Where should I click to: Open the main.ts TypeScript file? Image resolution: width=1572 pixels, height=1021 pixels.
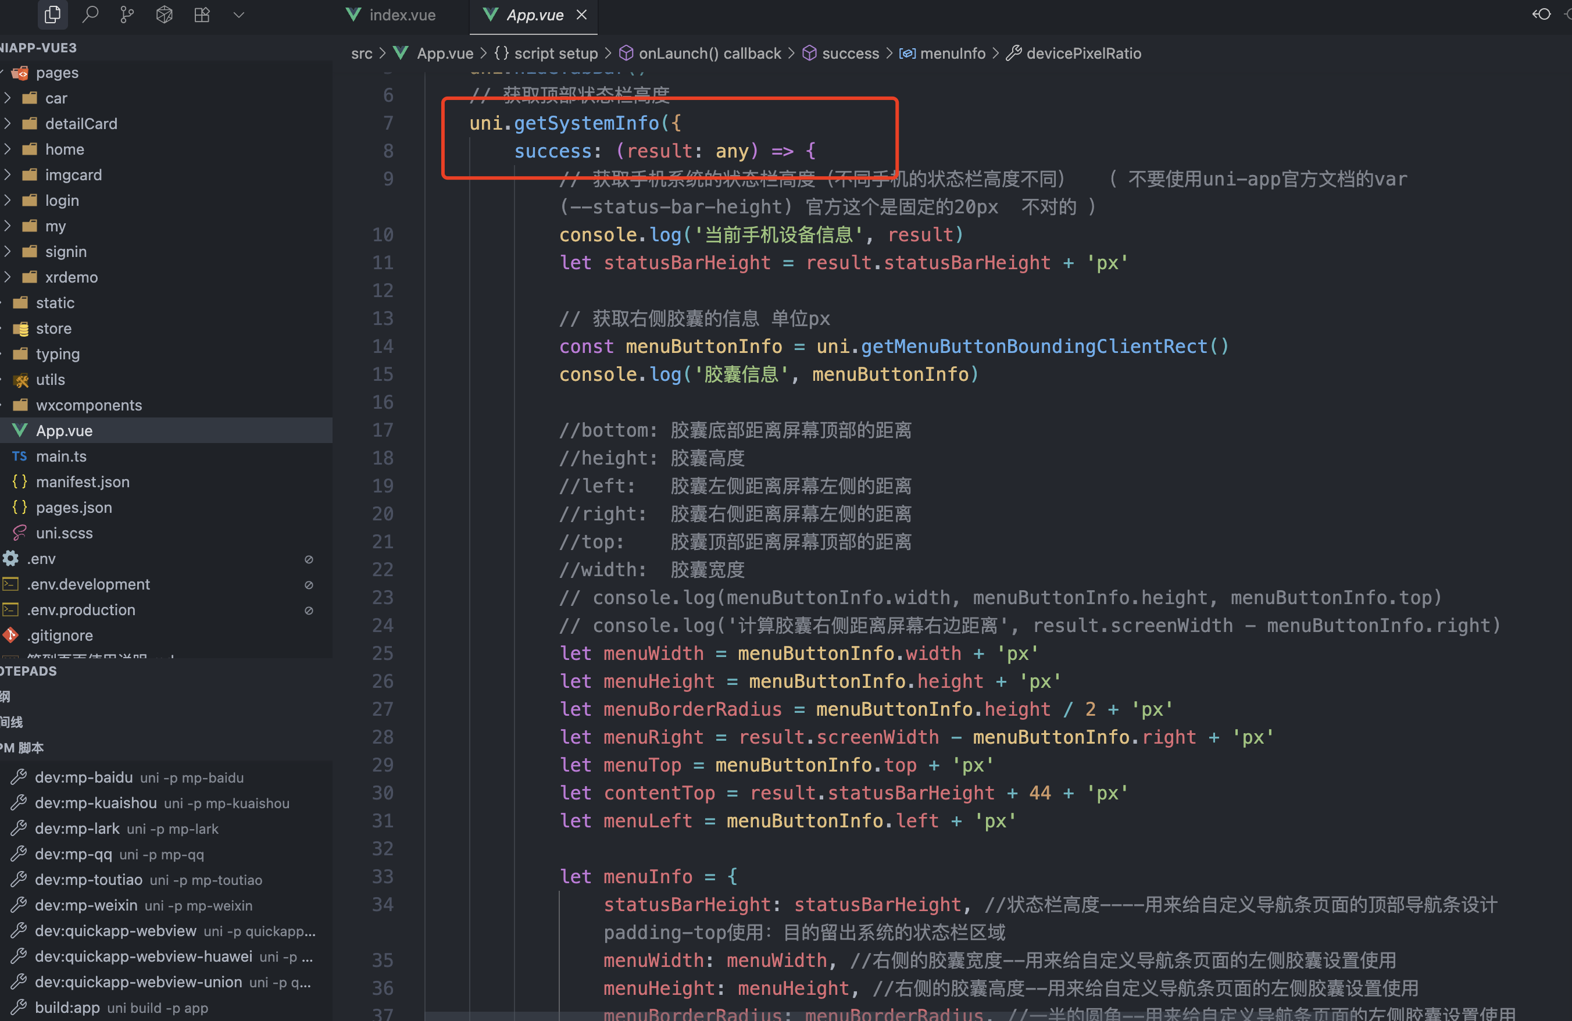tap(61, 456)
